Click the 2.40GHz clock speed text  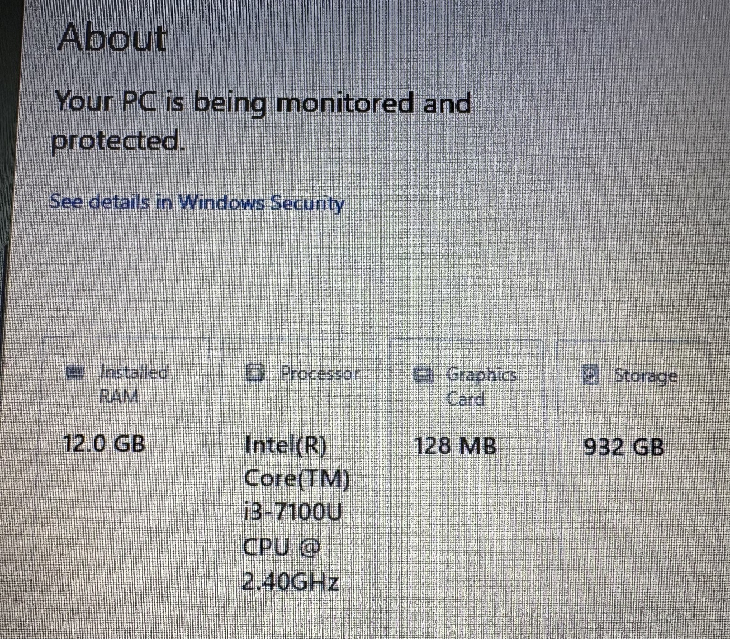(290, 581)
